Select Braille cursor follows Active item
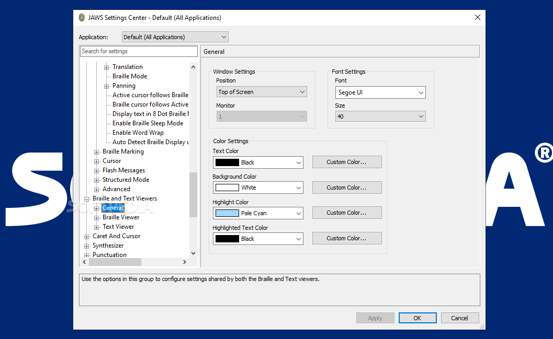 click(x=150, y=104)
